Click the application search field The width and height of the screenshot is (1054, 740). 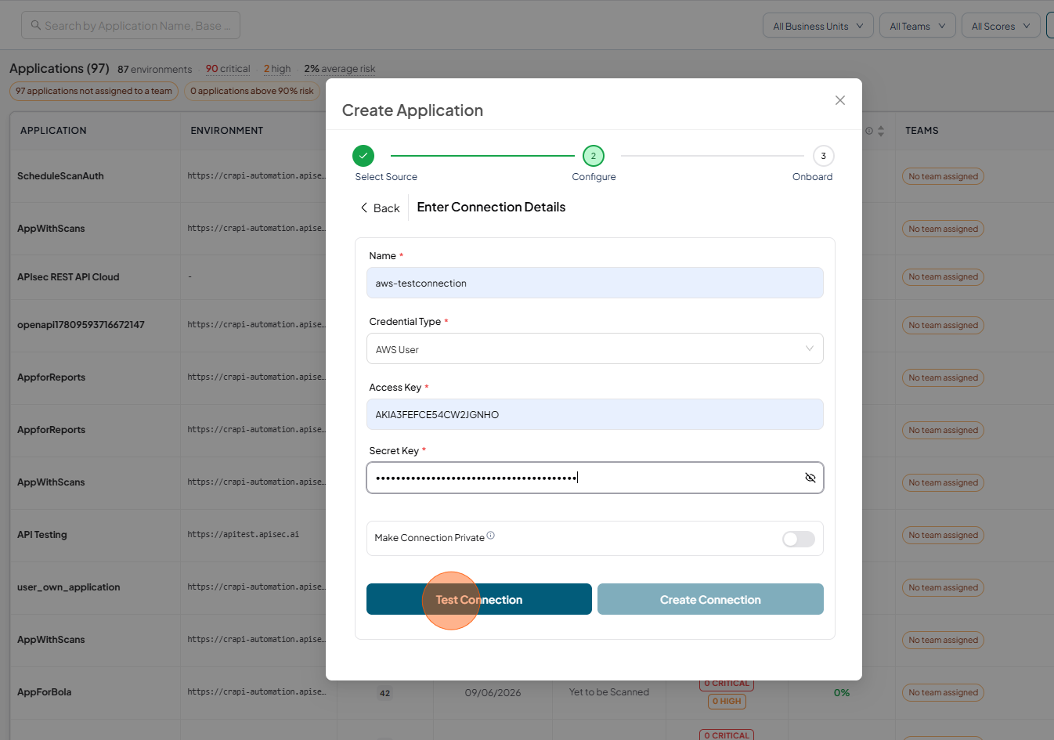131,25
